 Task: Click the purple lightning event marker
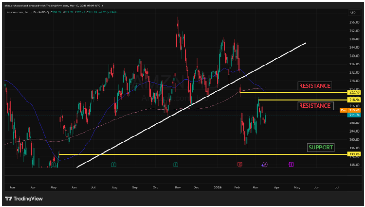(x=265, y=165)
